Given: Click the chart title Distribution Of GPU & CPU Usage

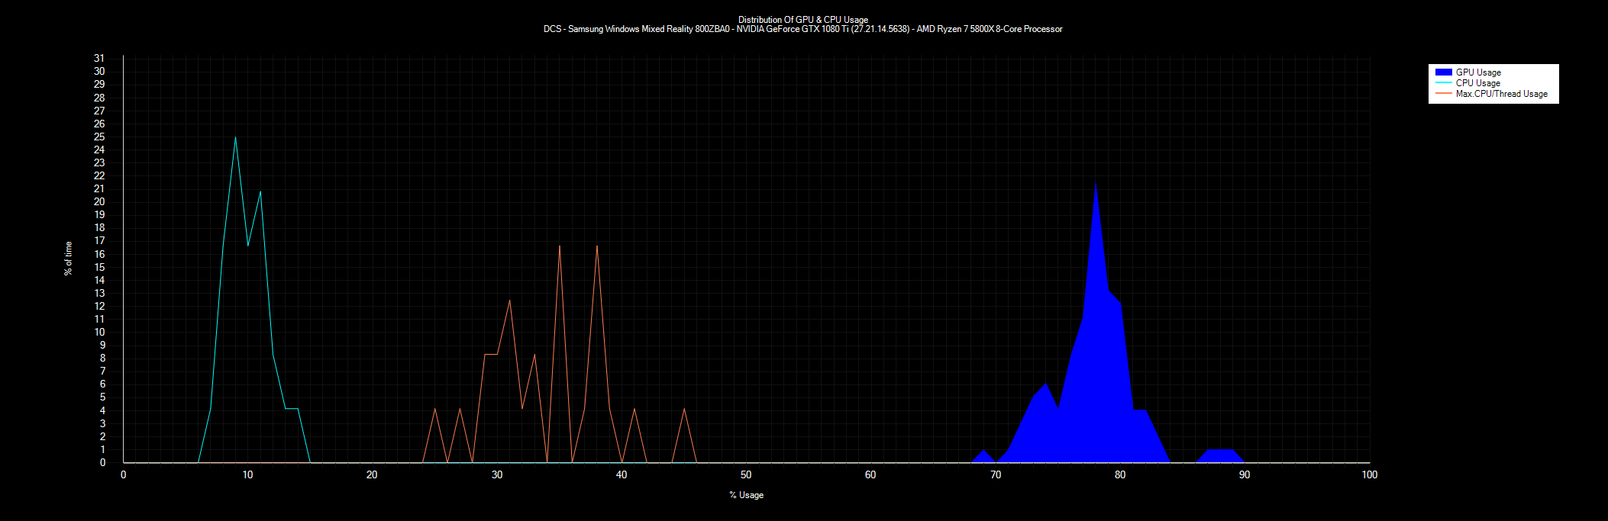Looking at the screenshot, I should coord(803,20).
